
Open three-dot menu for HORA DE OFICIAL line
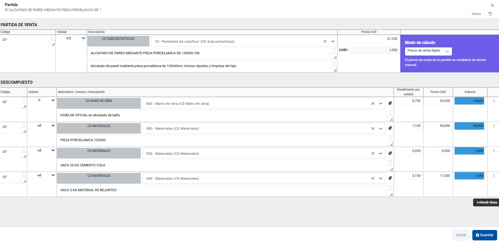494,101
